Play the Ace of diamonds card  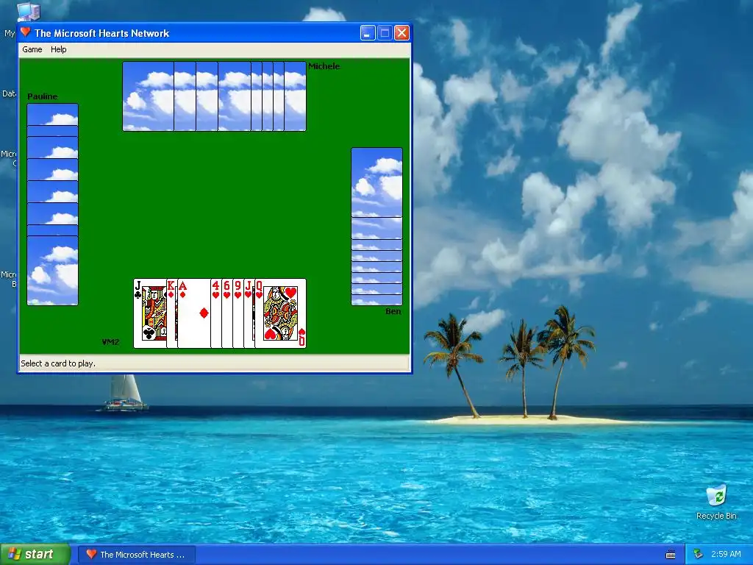tap(194, 313)
